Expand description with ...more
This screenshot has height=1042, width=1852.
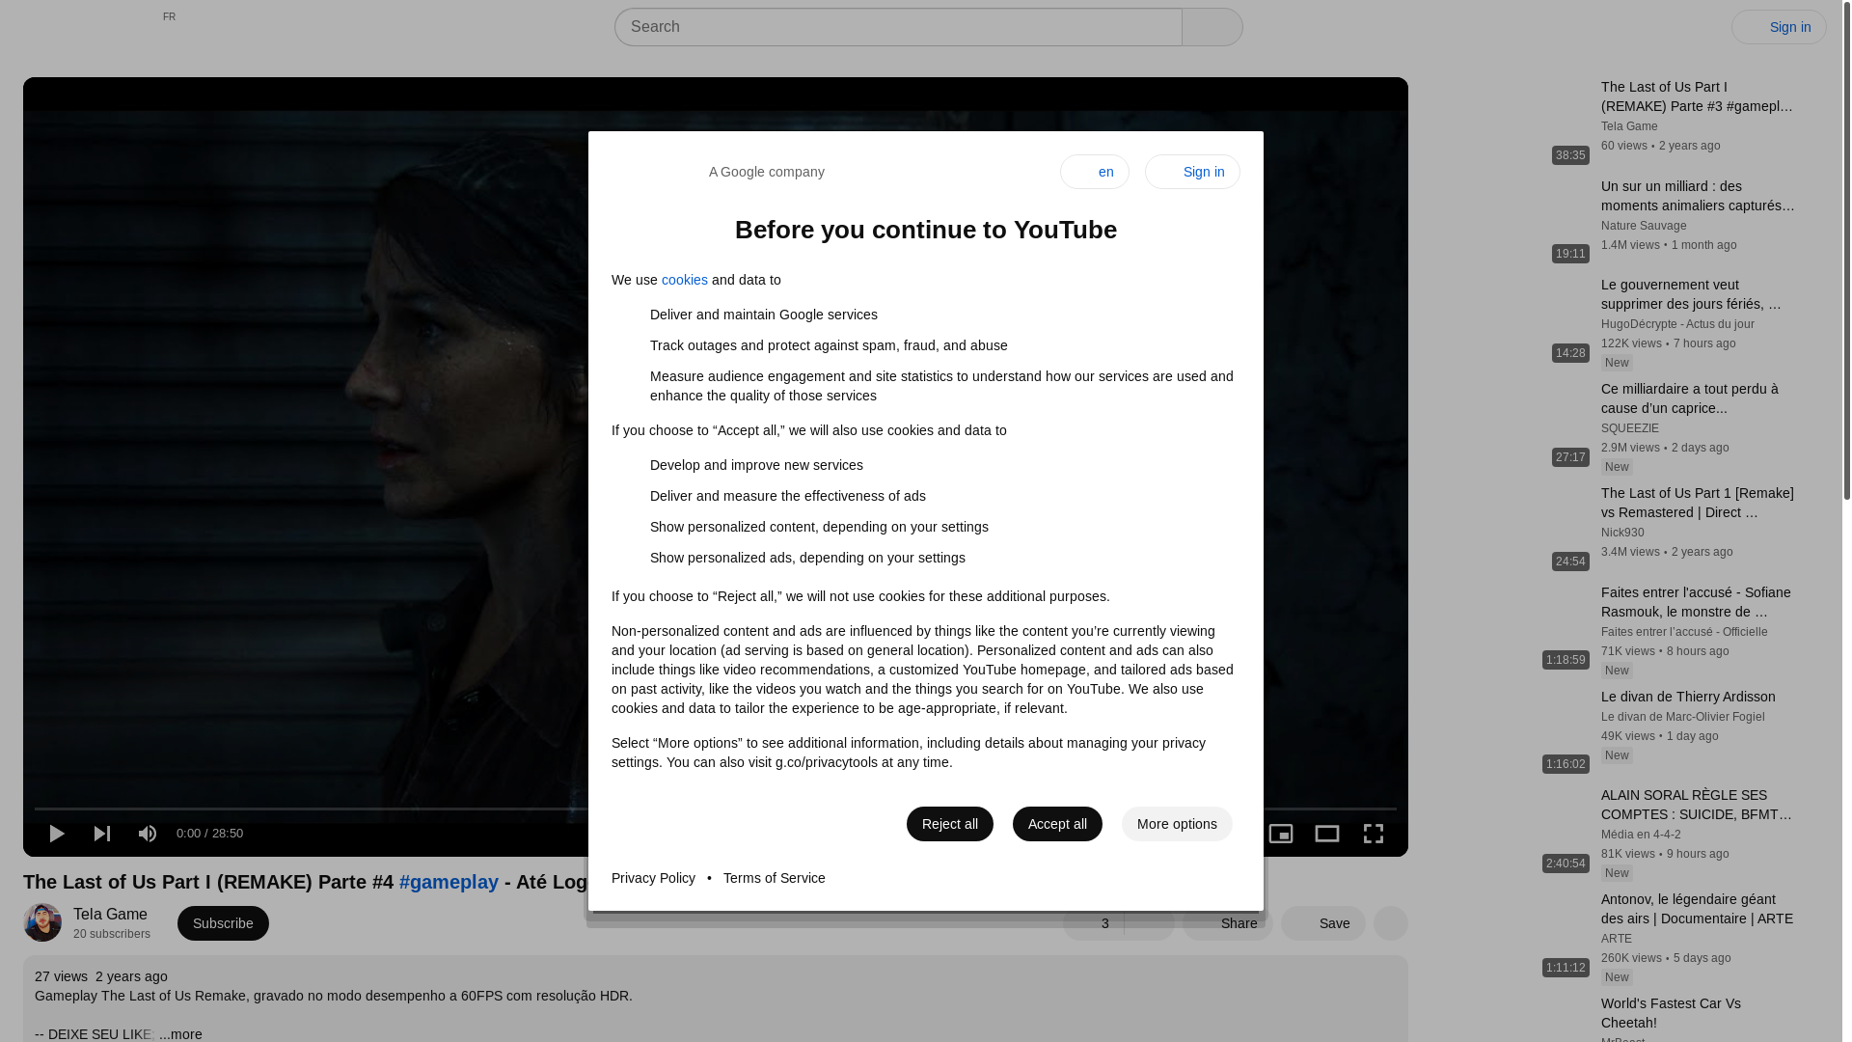click(181, 1034)
